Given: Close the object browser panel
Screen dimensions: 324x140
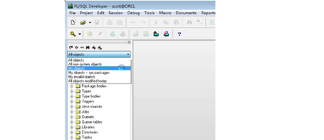Looking at the screenshot, I should 129,42.
